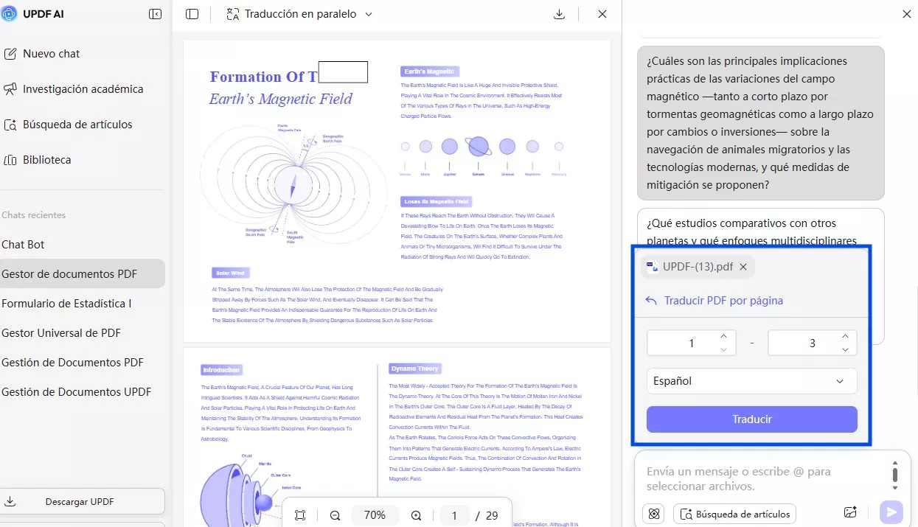Remove the UPDF-(13).pdf attachment
This screenshot has height=527, width=918.
point(743,267)
